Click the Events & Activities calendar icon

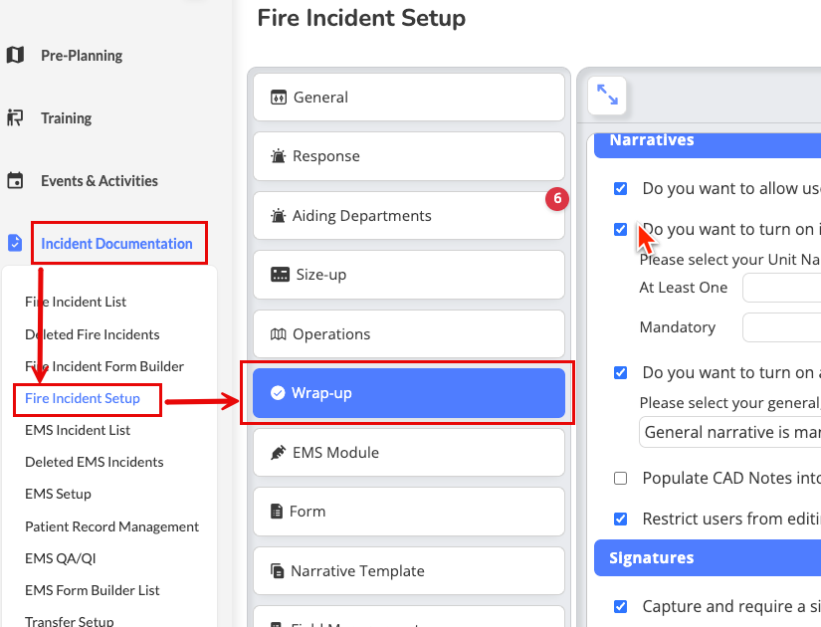pos(15,181)
